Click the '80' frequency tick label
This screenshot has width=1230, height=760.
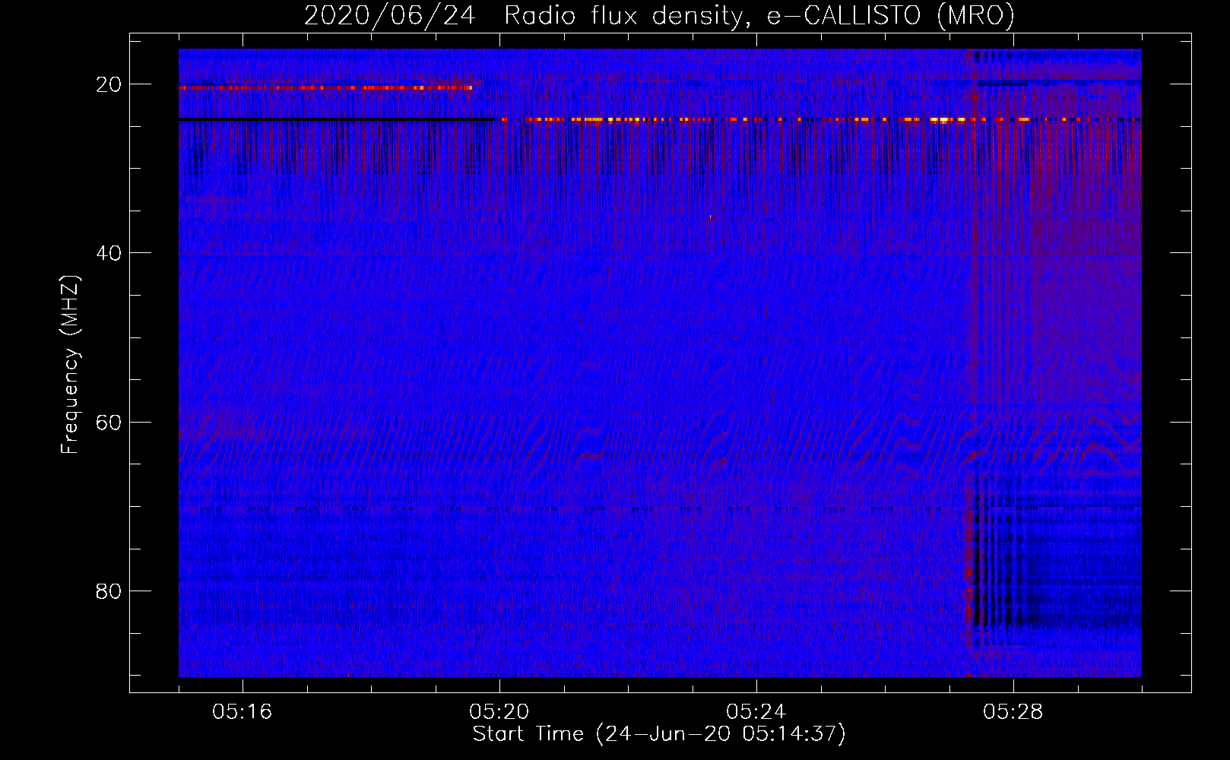[109, 591]
